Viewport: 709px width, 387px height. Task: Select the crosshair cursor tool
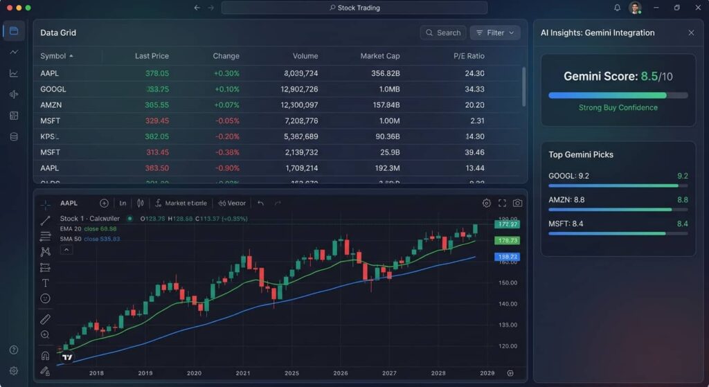45,204
